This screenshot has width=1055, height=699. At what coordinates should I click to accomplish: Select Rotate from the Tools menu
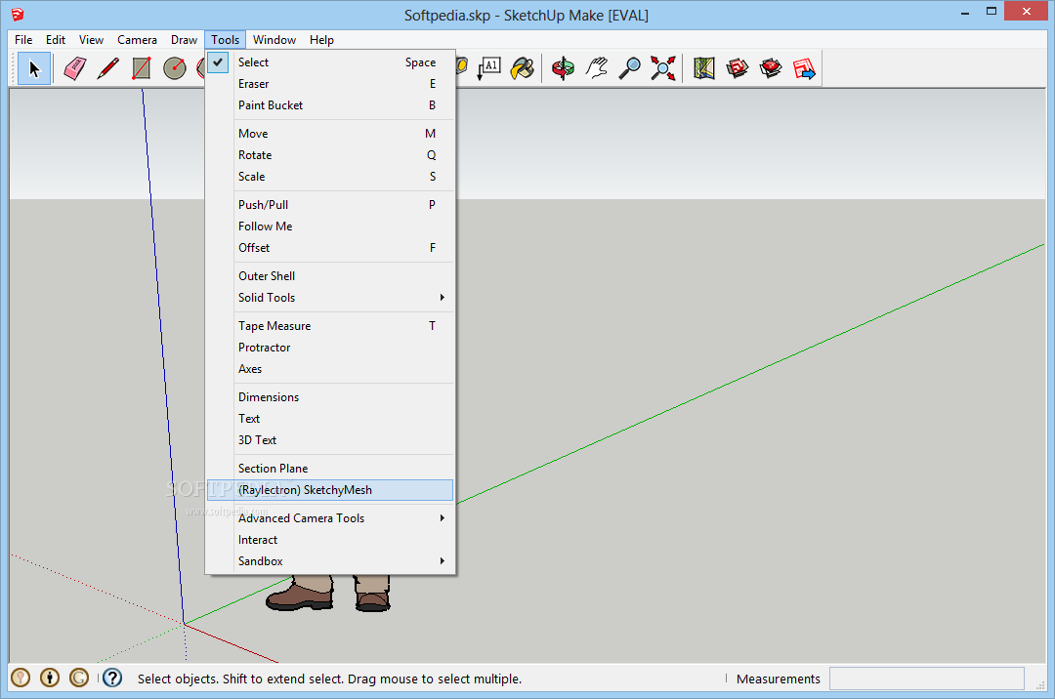(330, 154)
